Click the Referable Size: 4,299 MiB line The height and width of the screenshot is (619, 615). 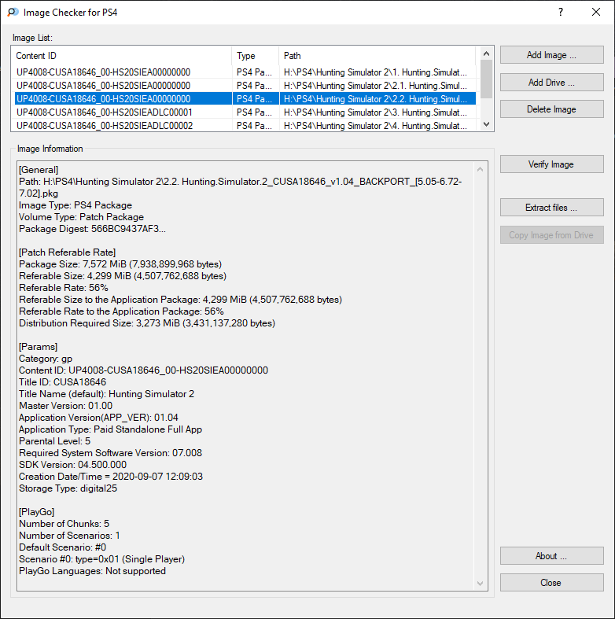tap(123, 276)
